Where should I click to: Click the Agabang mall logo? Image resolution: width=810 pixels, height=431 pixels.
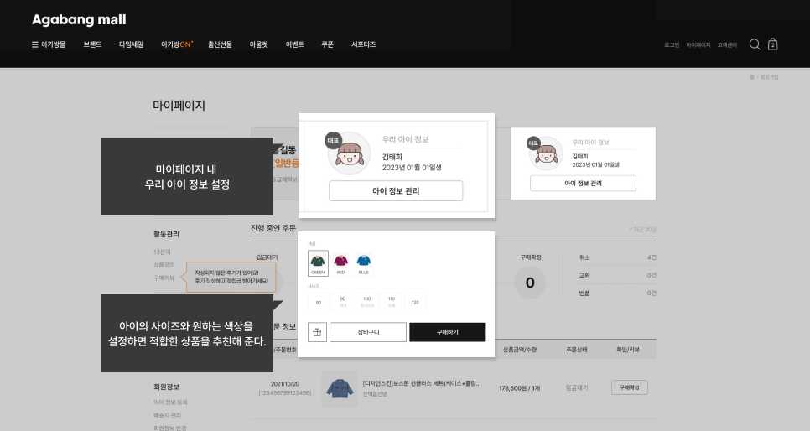[x=79, y=19]
